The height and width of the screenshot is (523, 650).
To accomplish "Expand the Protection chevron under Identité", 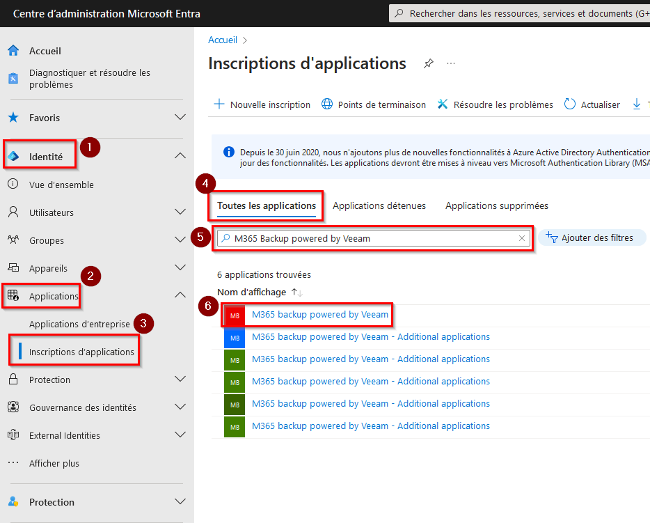I will click(x=180, y=379).
